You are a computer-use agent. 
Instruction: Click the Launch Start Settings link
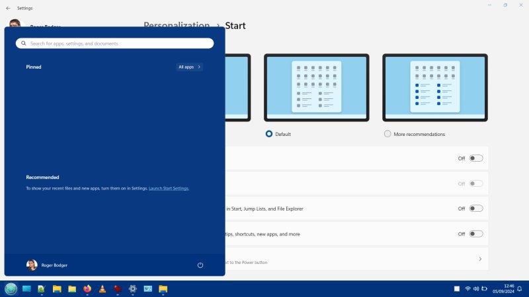[169, 188]
